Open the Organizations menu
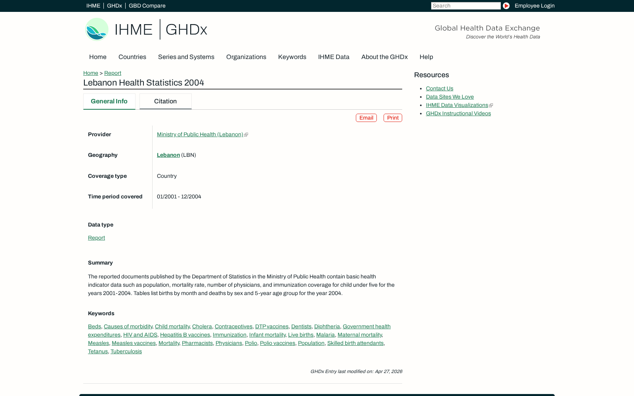 point(246,57)
